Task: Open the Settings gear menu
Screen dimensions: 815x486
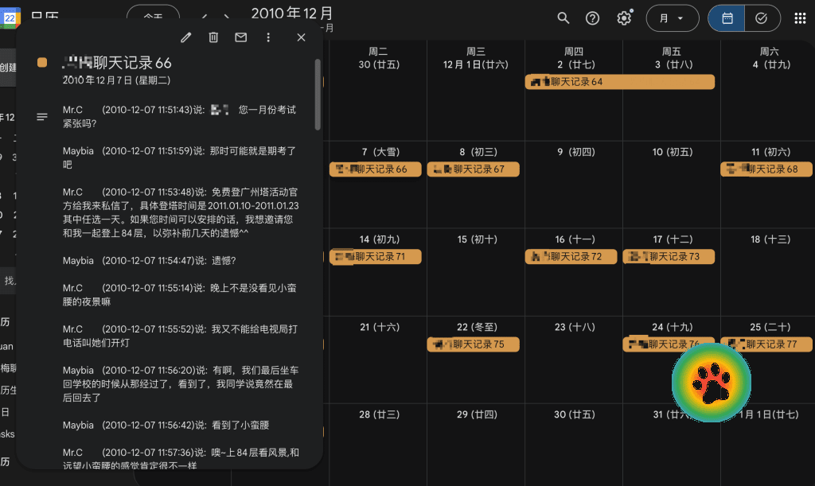Action: tap(625, 18)
